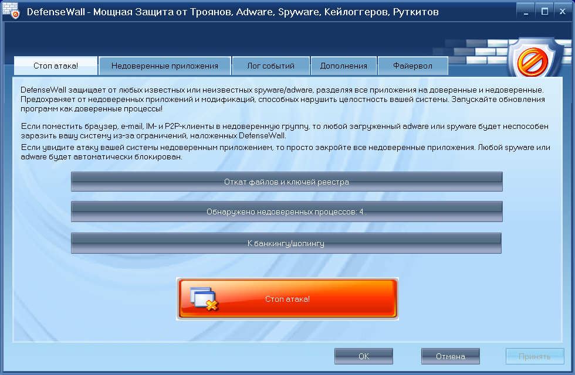Switch to the Лог событий tab

[270, 66]
